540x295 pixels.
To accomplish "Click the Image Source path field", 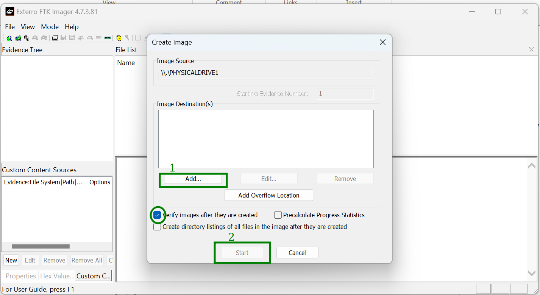I will pos(265,73).
